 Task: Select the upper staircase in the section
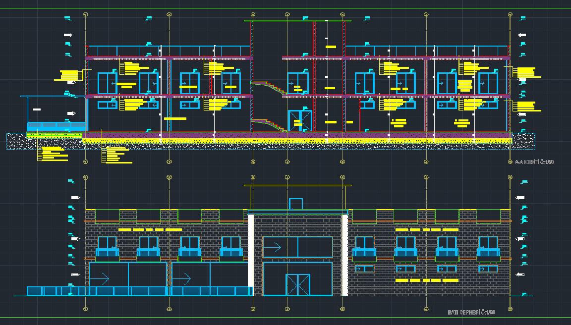click(x=268, y=88)
